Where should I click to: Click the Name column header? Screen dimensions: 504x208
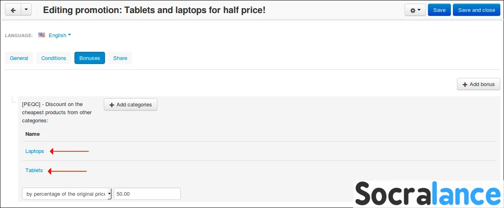point(33,134)
